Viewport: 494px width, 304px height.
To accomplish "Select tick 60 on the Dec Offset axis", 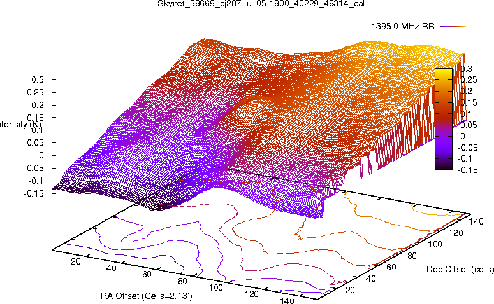I will (391, 267).
